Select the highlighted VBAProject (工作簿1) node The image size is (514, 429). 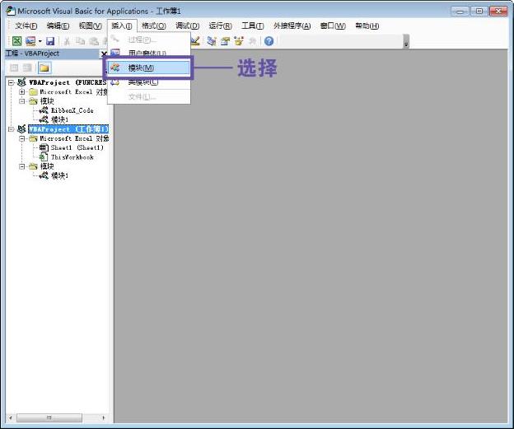point(68,129)
